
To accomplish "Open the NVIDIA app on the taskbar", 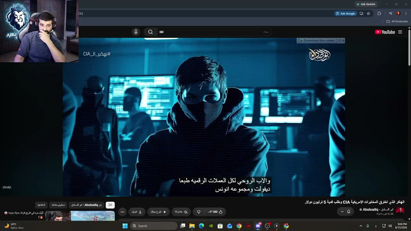I will (x=211, y=226).
